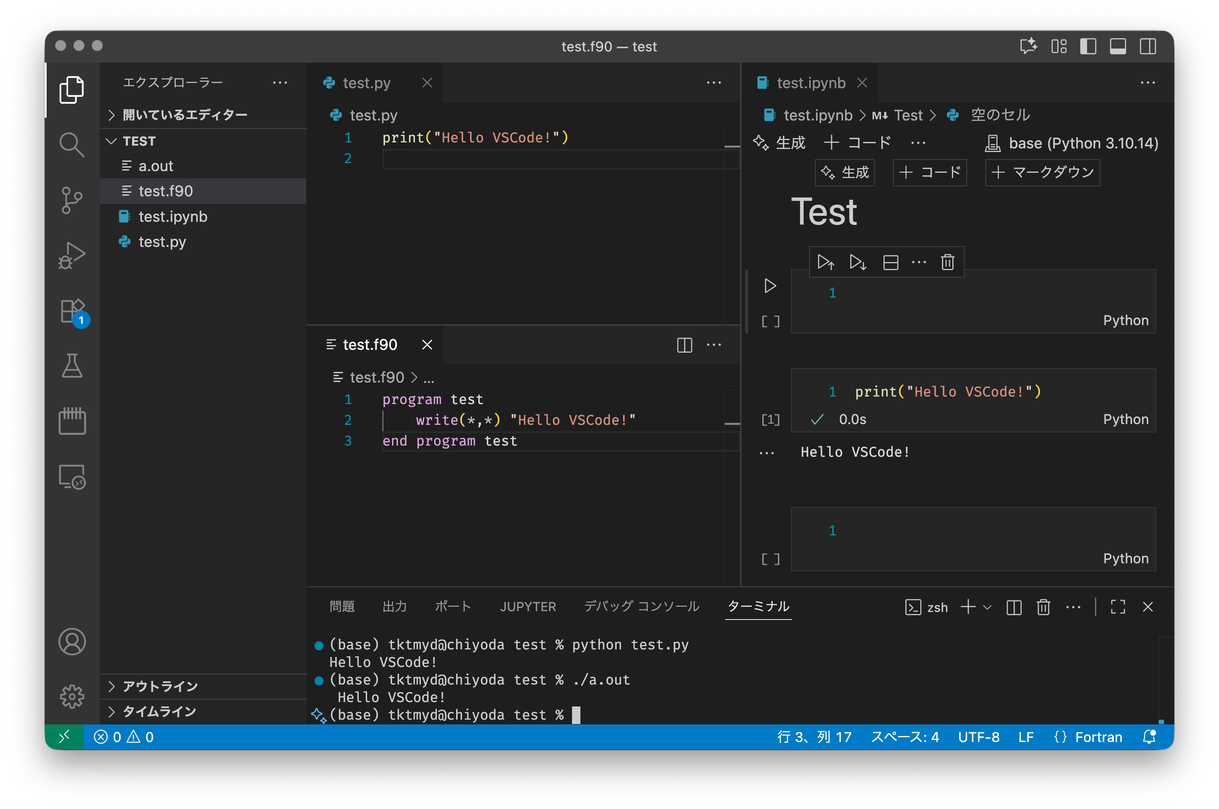Click the Search icon in the activity bar

72,145
